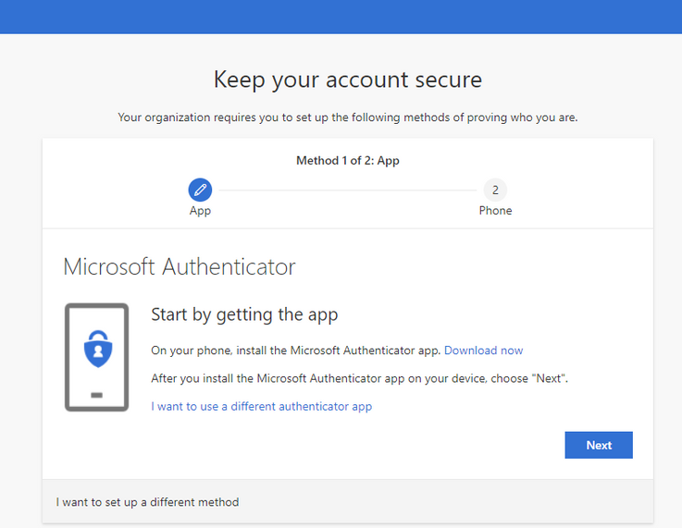Click the 'Microsoft Authenticator' title
Screen dimensions: 682x528
coord(180,266)
